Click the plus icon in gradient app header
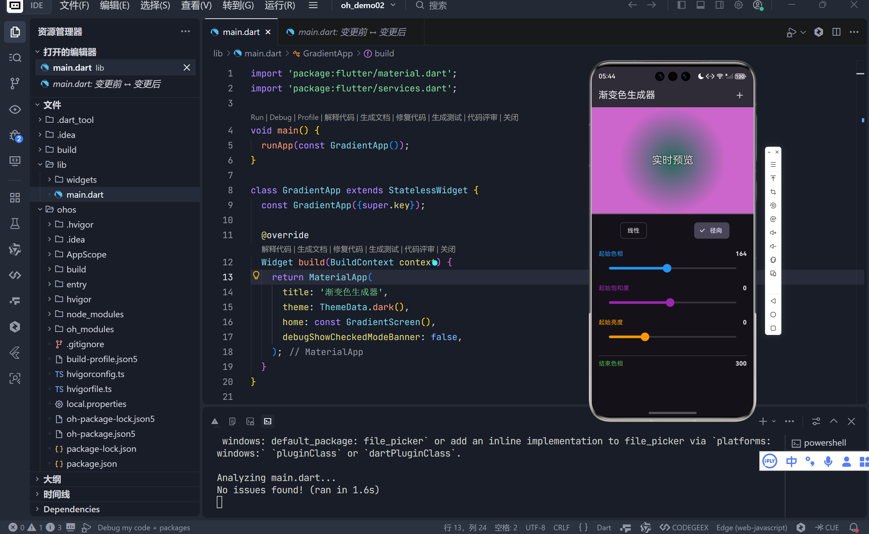869x534 pixels. (740, 95)
